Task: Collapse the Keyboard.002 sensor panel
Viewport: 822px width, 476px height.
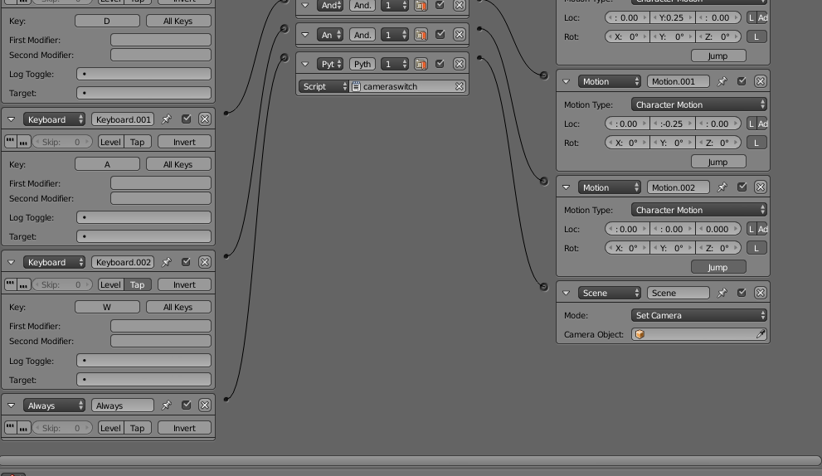Action: [11, 262]
